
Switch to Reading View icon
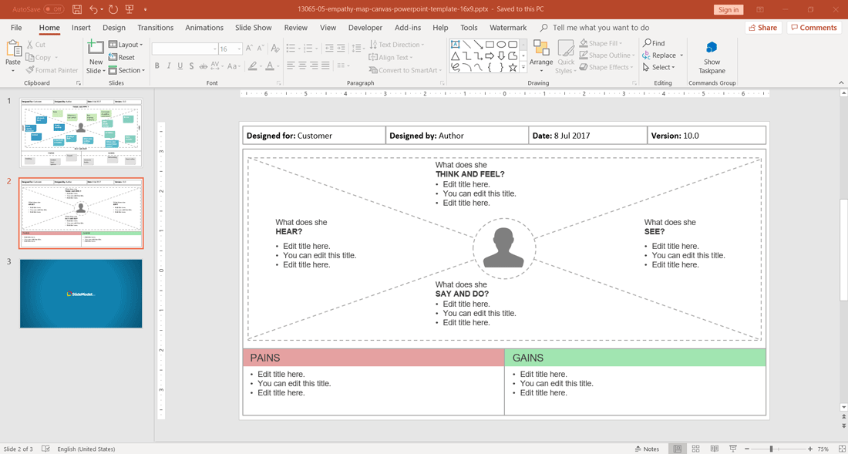coord(715,449)
